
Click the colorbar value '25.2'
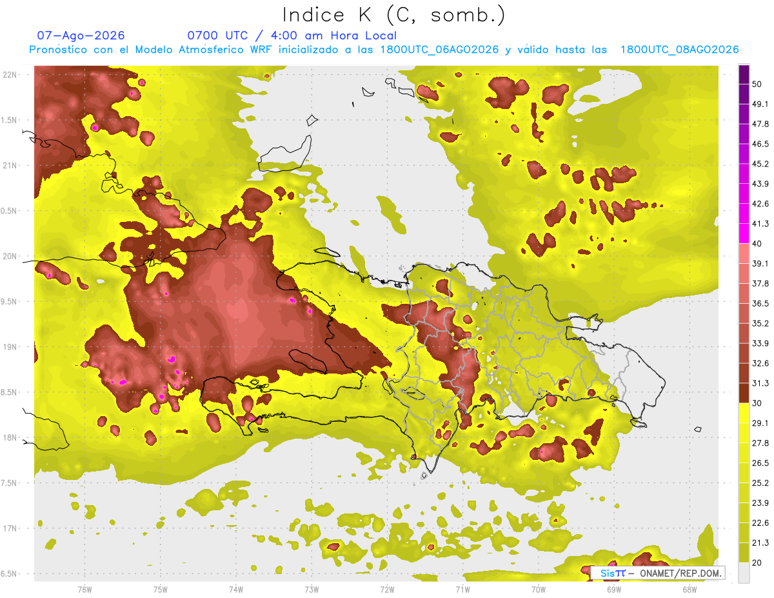pyautogui.click(x=760, y=483)
